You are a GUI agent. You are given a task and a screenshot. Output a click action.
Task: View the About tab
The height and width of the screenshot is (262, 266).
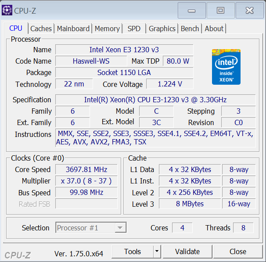pos(214,29)
